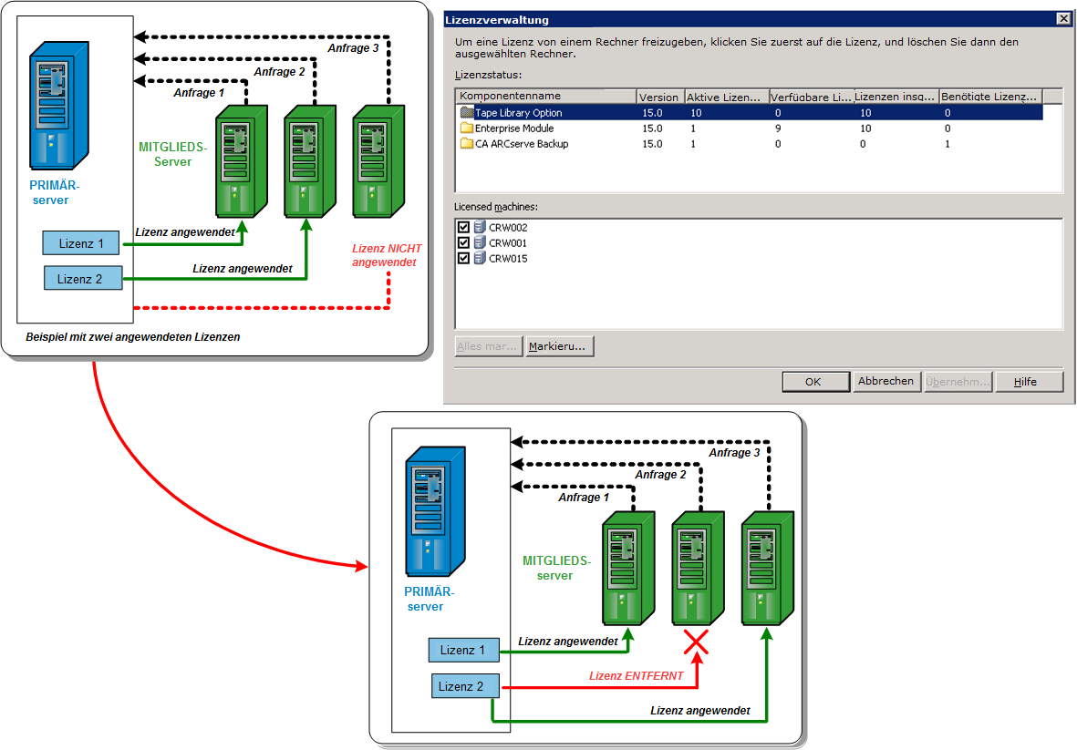Click total licenses value 10 for Enterprise Module
The width and height of the screenshot is (1077, 750).
(865, 128)
